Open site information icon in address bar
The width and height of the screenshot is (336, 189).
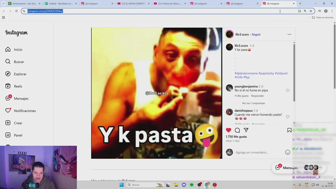24,11
